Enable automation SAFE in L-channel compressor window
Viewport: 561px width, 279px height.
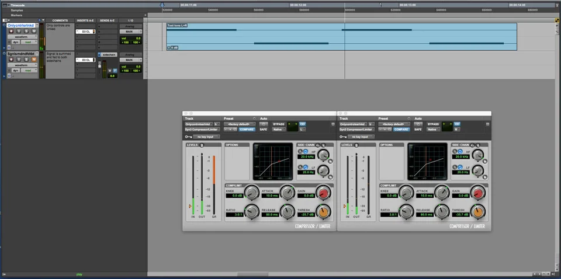(264, 130)
